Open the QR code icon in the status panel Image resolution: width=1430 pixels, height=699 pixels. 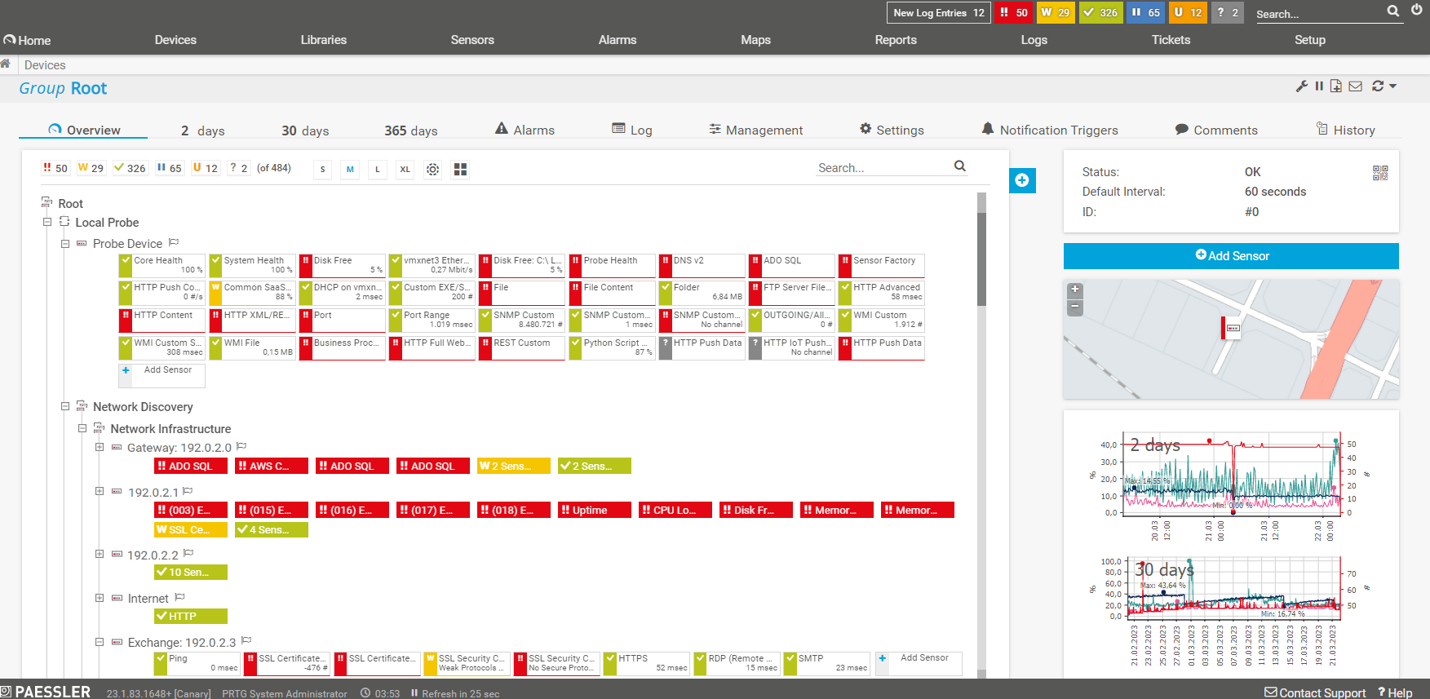tap(1380, 173)
